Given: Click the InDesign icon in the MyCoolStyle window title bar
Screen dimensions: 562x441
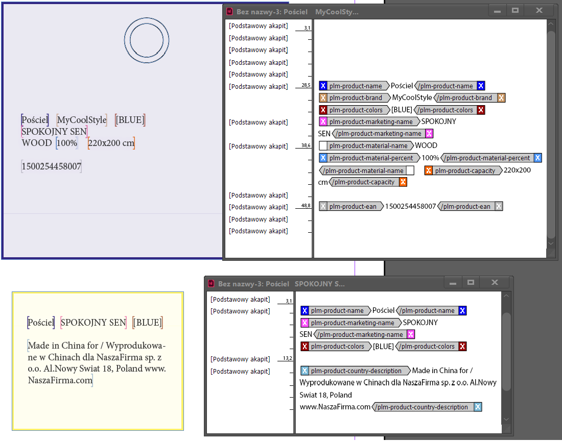Looking at the screenshot, I should 229,11.
